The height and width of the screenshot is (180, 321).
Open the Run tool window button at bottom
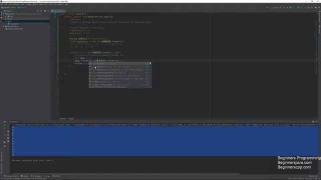tap(47, 176)
